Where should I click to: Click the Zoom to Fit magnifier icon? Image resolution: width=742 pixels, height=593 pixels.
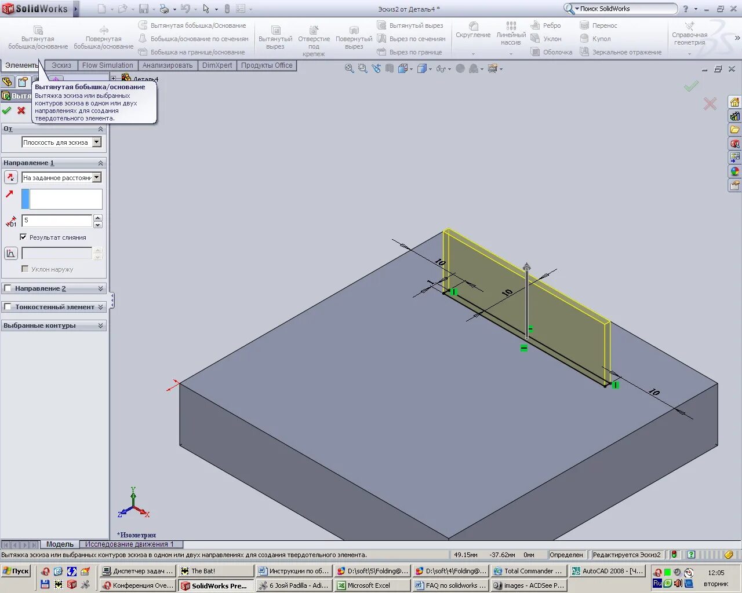tap(349, 68)
